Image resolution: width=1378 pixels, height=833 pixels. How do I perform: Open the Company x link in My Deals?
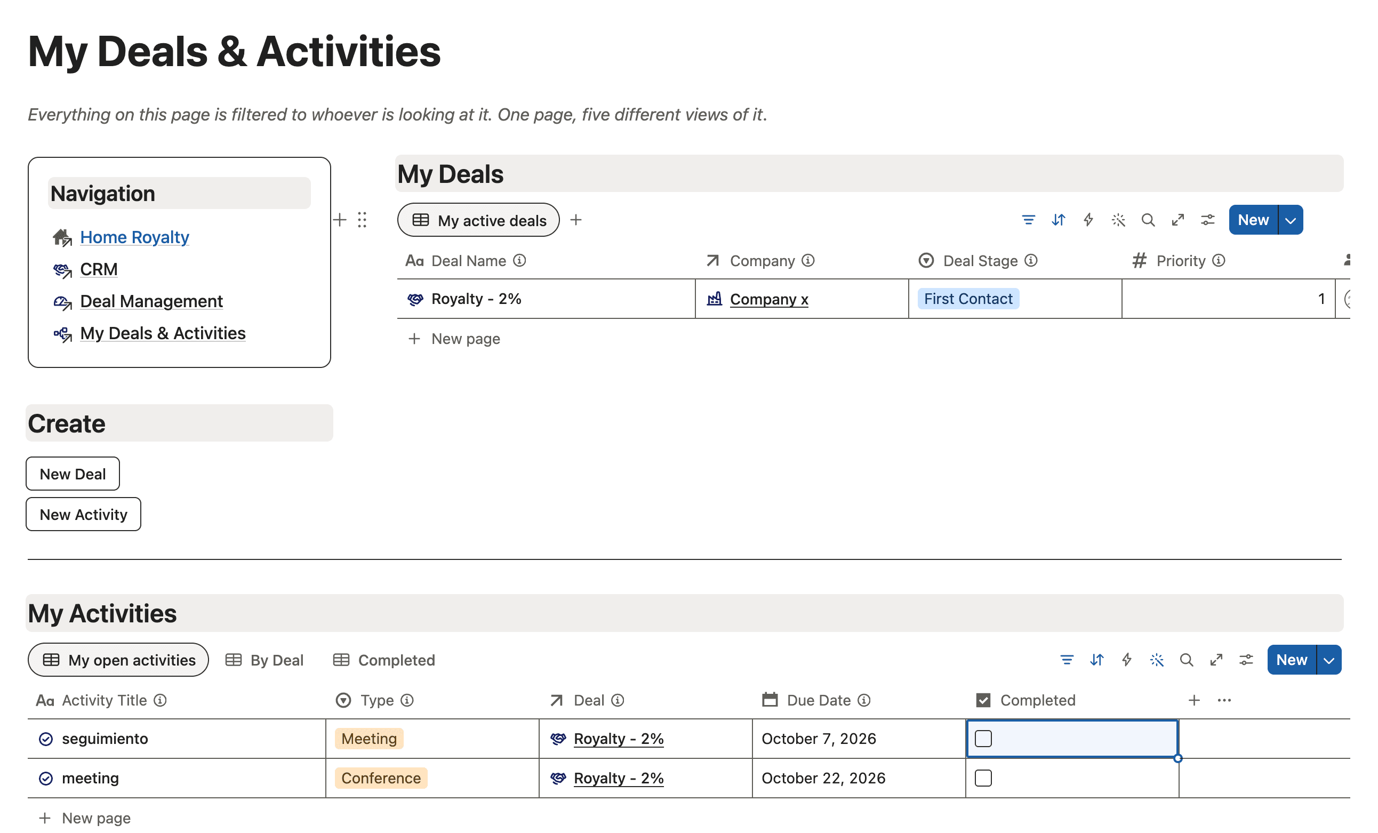pyautogui.click(x=769, y=299)
